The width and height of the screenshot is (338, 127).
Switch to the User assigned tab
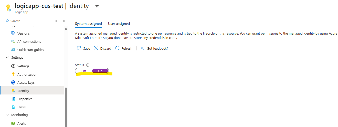tap(119, 24)
